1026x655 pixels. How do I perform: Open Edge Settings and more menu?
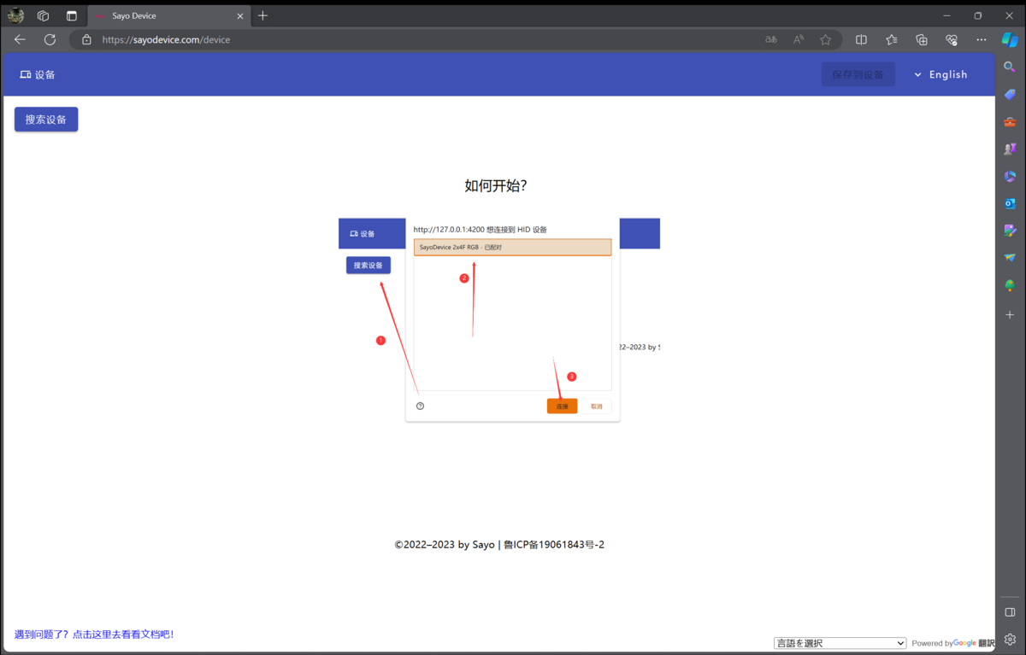(x=981, y=39)
